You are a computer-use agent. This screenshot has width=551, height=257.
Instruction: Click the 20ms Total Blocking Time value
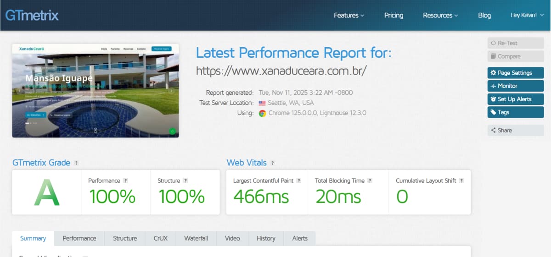pyautogui.click(x=338, y=197)
